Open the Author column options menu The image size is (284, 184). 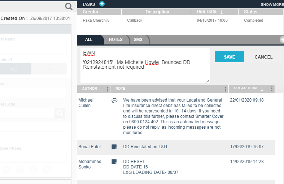(107, 89)
